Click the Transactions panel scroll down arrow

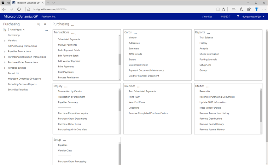click(119, 79)
